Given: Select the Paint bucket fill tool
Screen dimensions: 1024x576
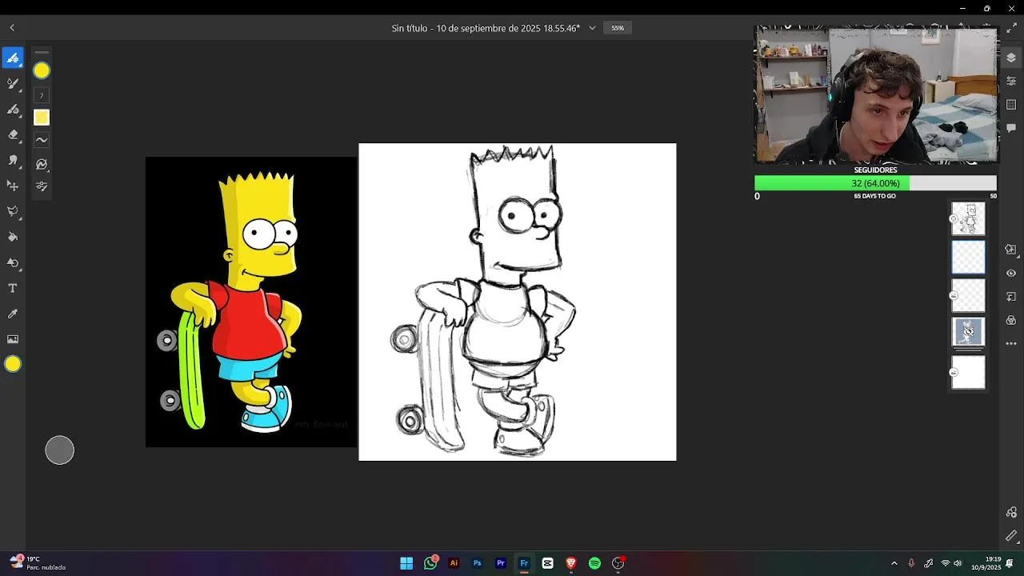Looking at the screenshot, I should (13, 237).
